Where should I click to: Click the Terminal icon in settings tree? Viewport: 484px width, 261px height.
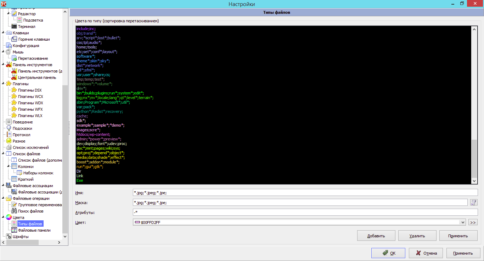tap(14, 27)
